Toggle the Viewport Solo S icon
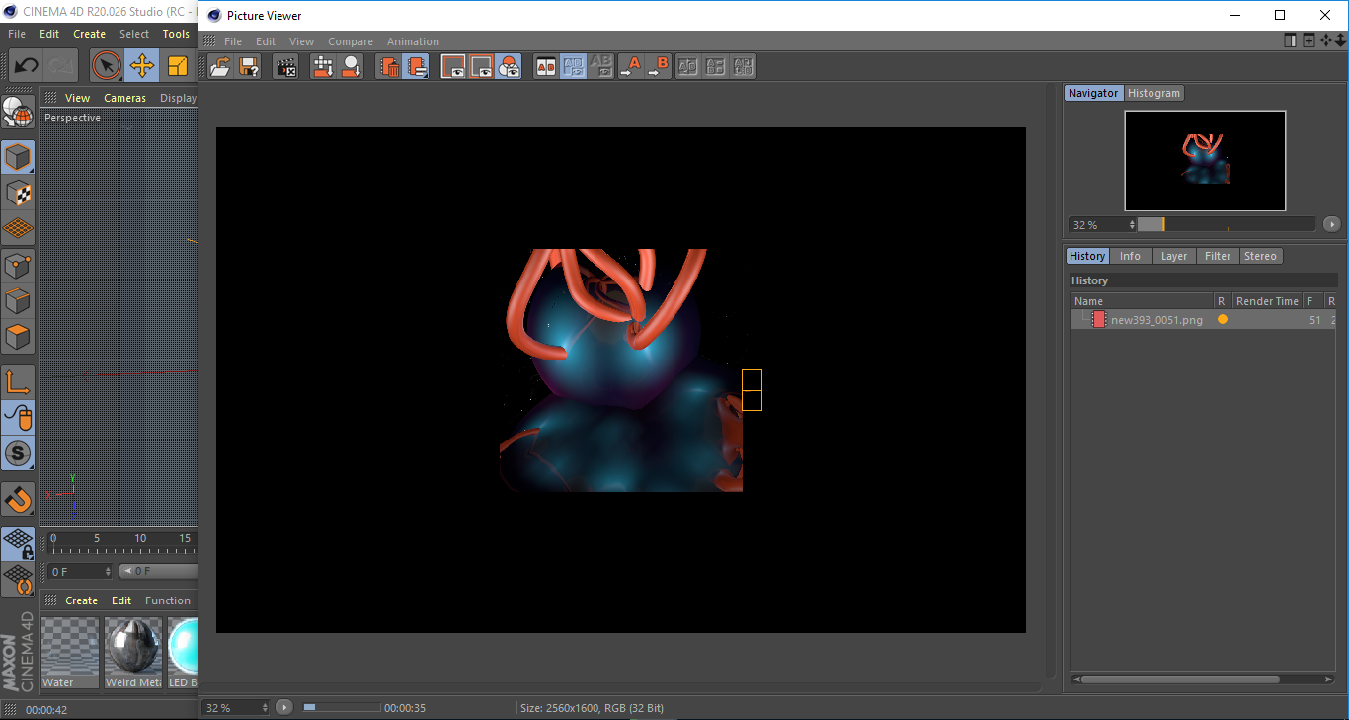 pos(18,453)
